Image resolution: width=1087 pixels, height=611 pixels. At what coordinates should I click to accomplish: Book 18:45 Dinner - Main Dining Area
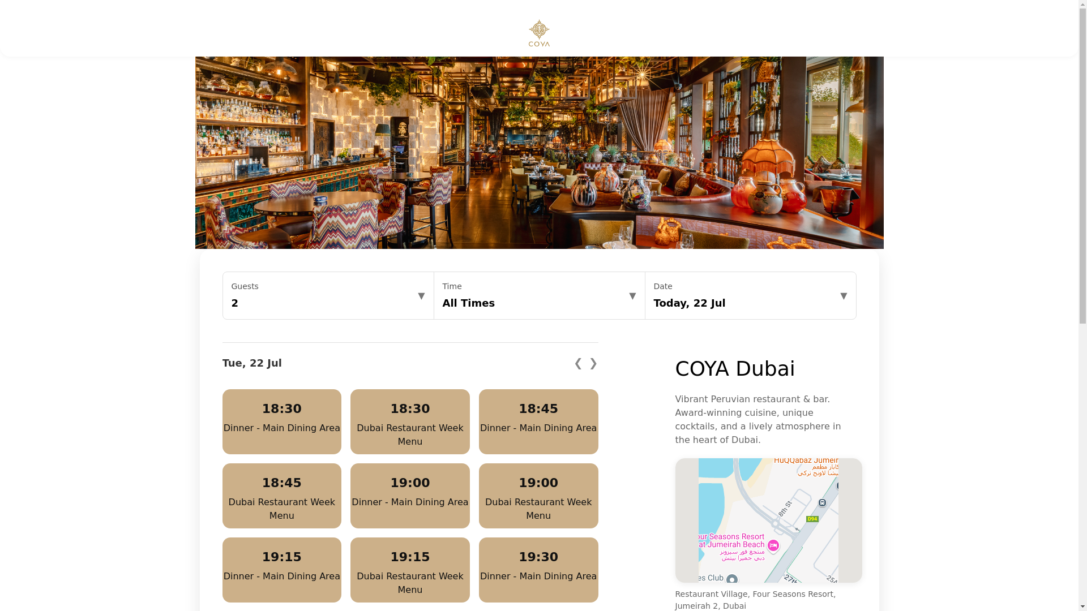coord(538,421)
